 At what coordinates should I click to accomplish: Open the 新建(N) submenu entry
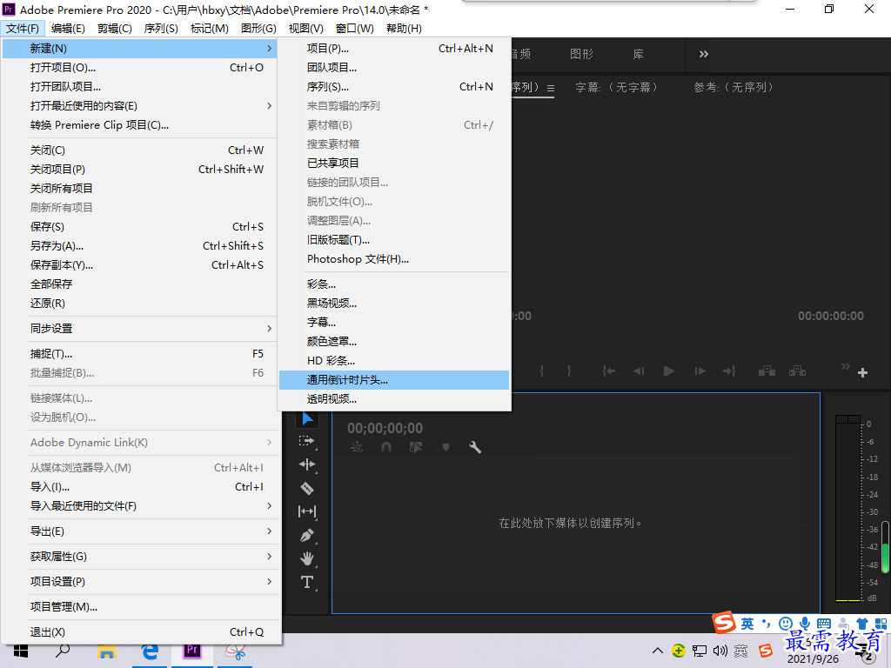pyautogui.click(x=139, y=49)
